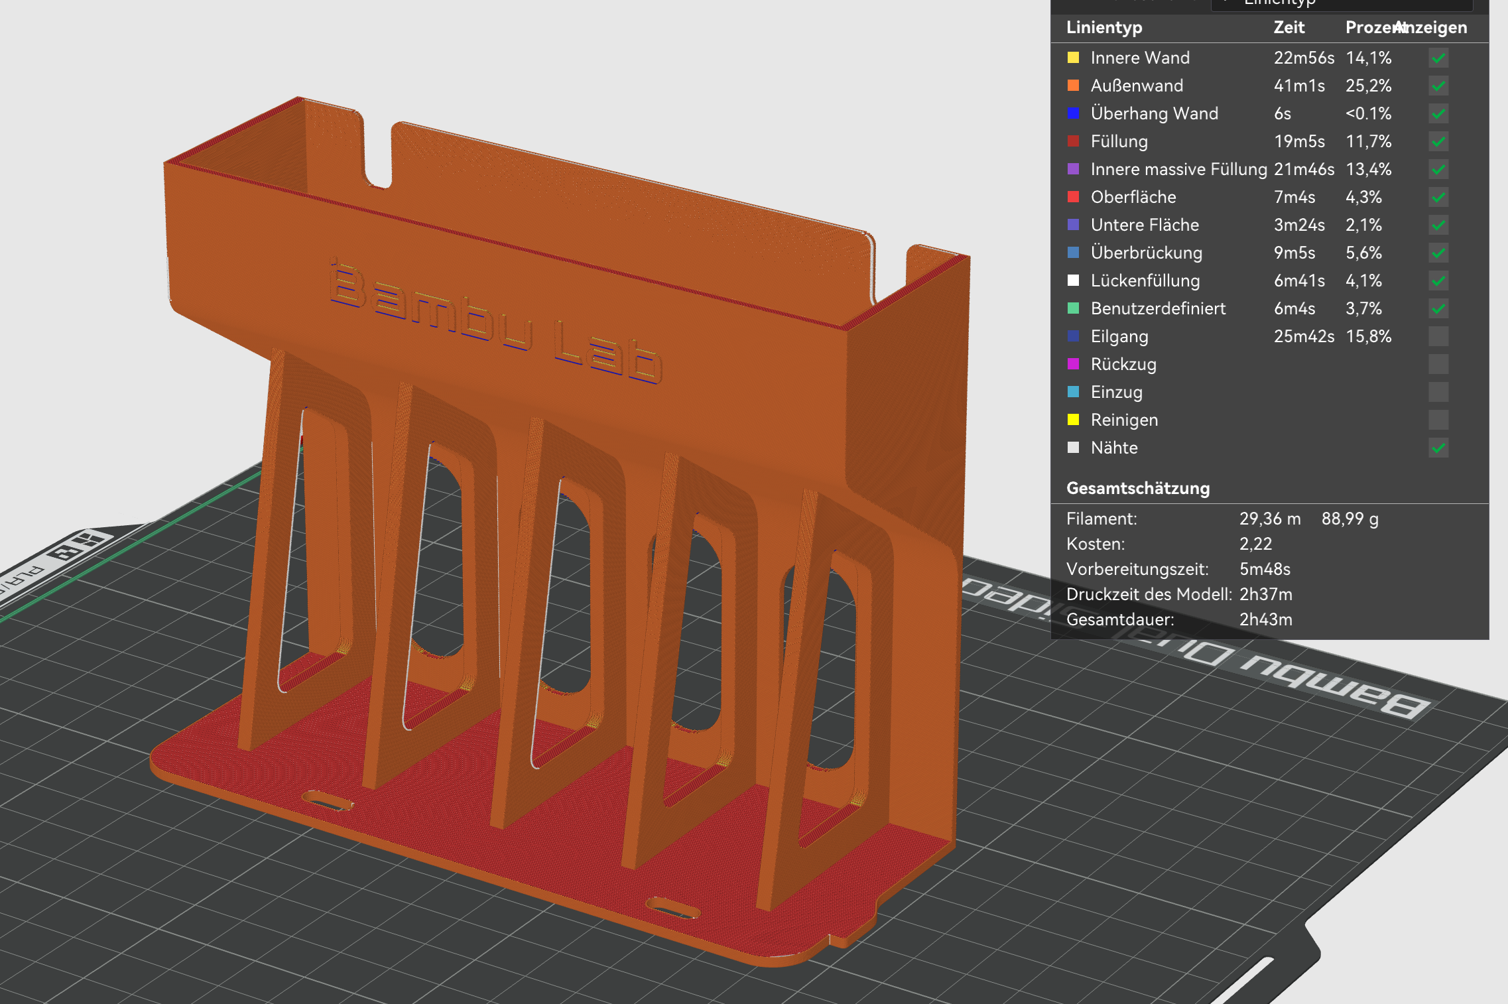Click the filament length 29,36 m

click(x=1270, y=519)
